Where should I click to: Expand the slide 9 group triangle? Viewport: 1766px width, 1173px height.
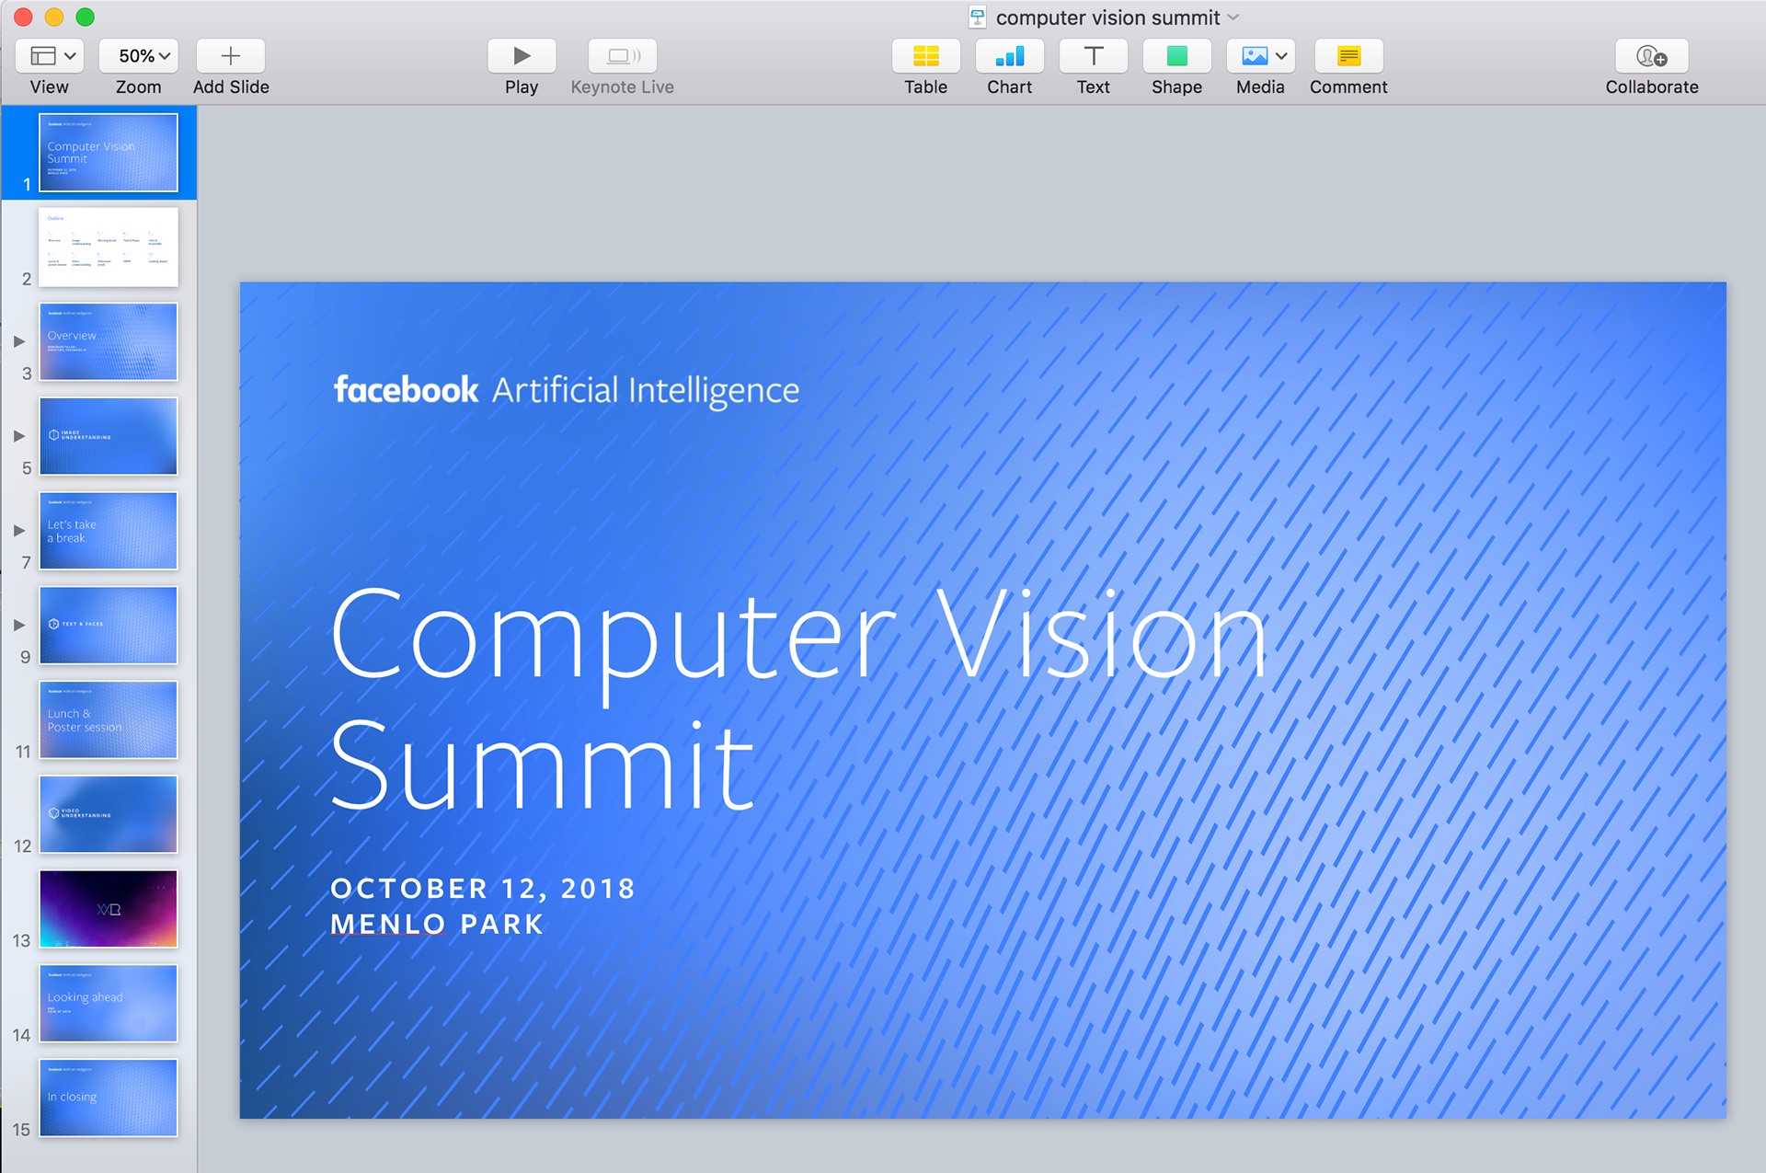[x=19, y=626]
